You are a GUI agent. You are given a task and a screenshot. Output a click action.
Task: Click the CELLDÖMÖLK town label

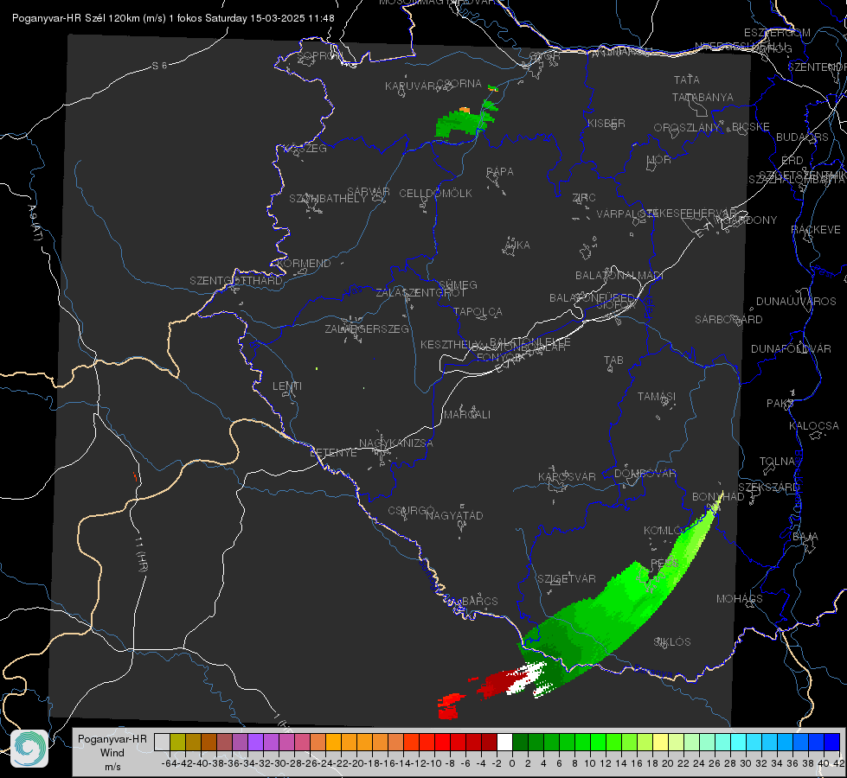tap(435, 194)
